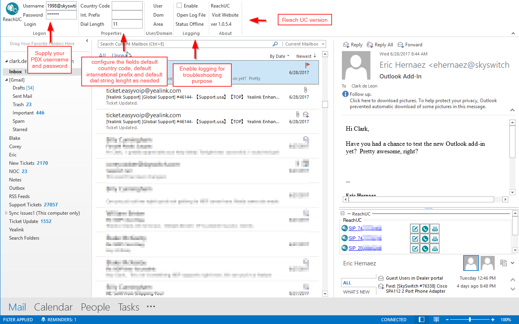Click Reply All button

380,45
